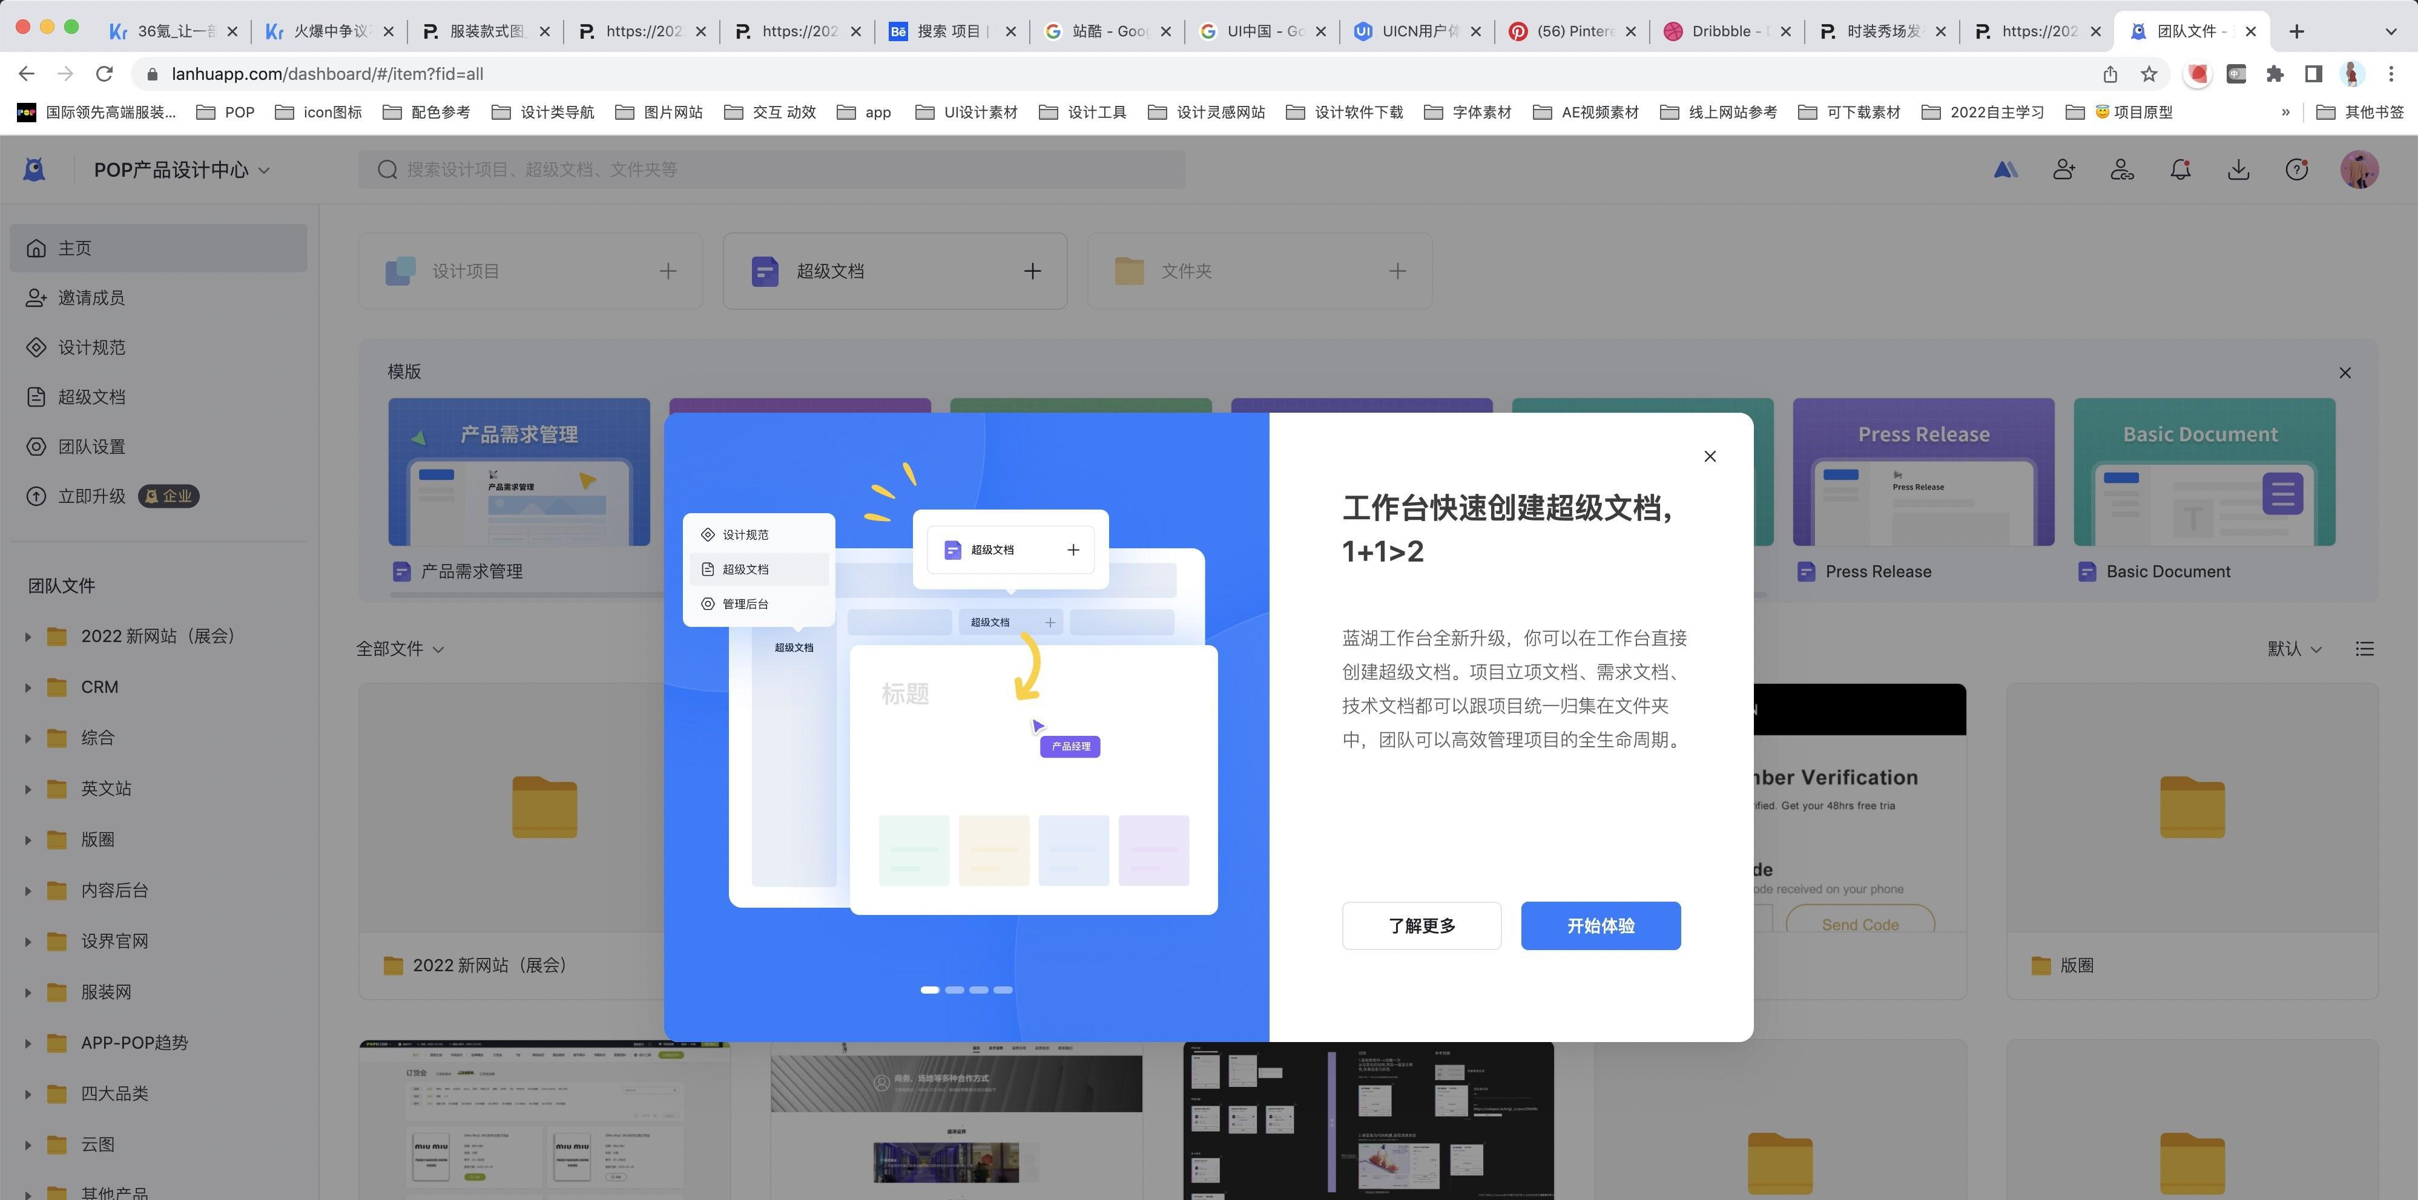Select the 云图 folder
Image resolution: width=2418 pixels, height=1200 pixels.
point(97,1144)
